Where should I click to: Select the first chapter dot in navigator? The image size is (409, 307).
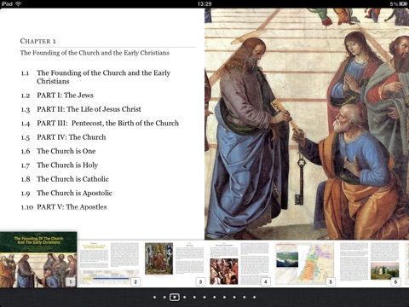[154, 298]
